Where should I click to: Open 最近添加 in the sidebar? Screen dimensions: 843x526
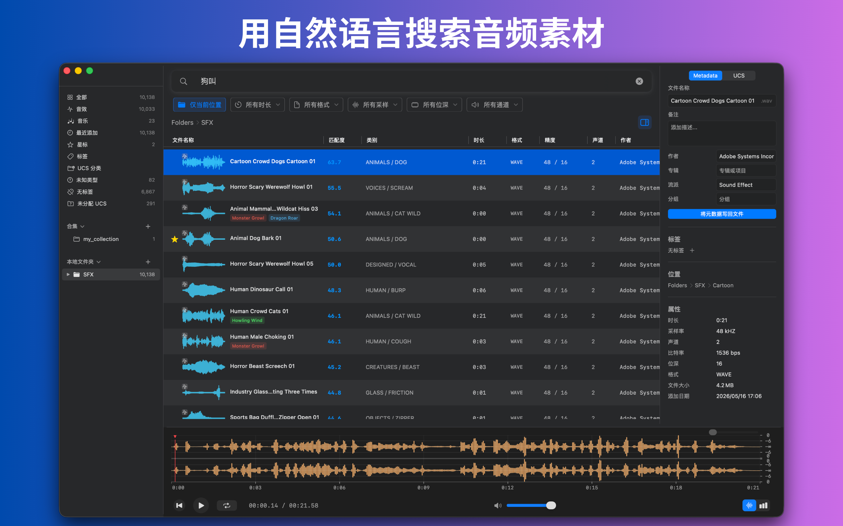(111, 133)
